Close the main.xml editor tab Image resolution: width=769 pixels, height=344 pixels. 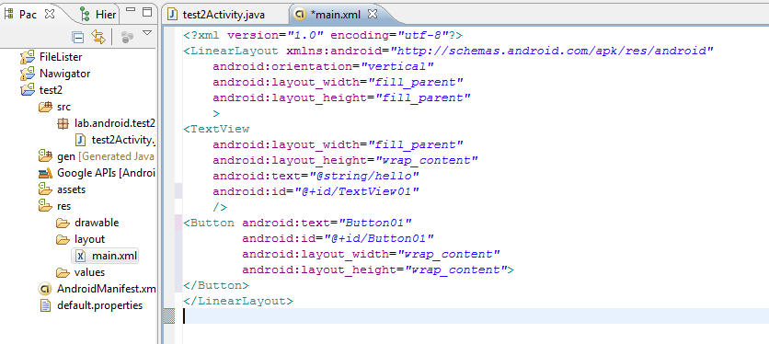click(x=373, y=14)
